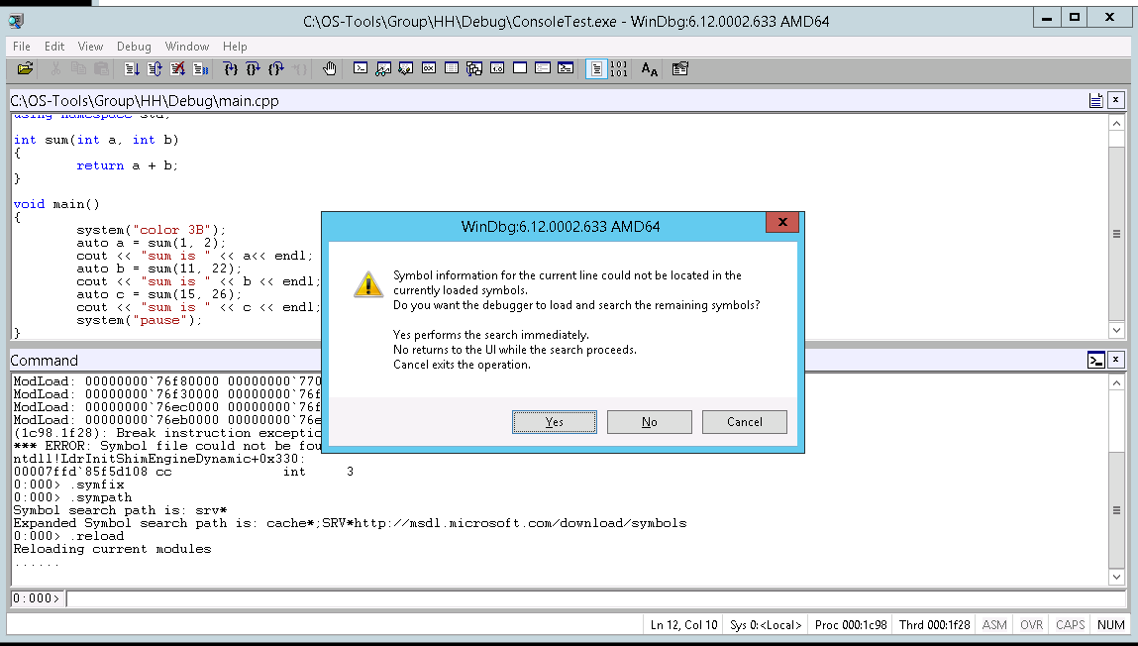Screen dimensions: 1138x646
Task: Open the File menu
Action: click(x=22, y=46)
